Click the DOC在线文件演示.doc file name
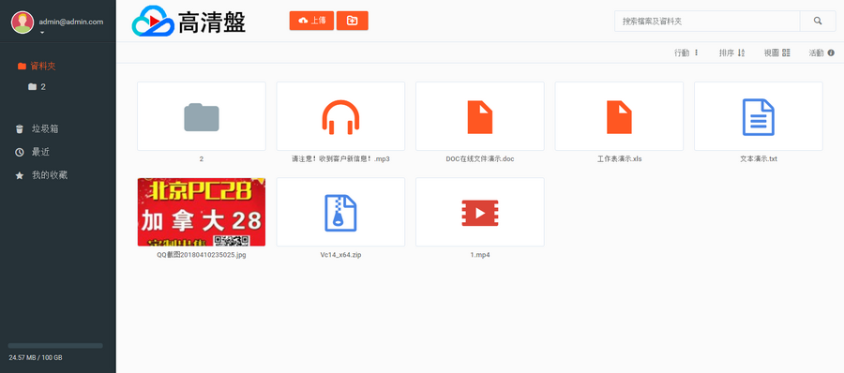 [479, 159]
